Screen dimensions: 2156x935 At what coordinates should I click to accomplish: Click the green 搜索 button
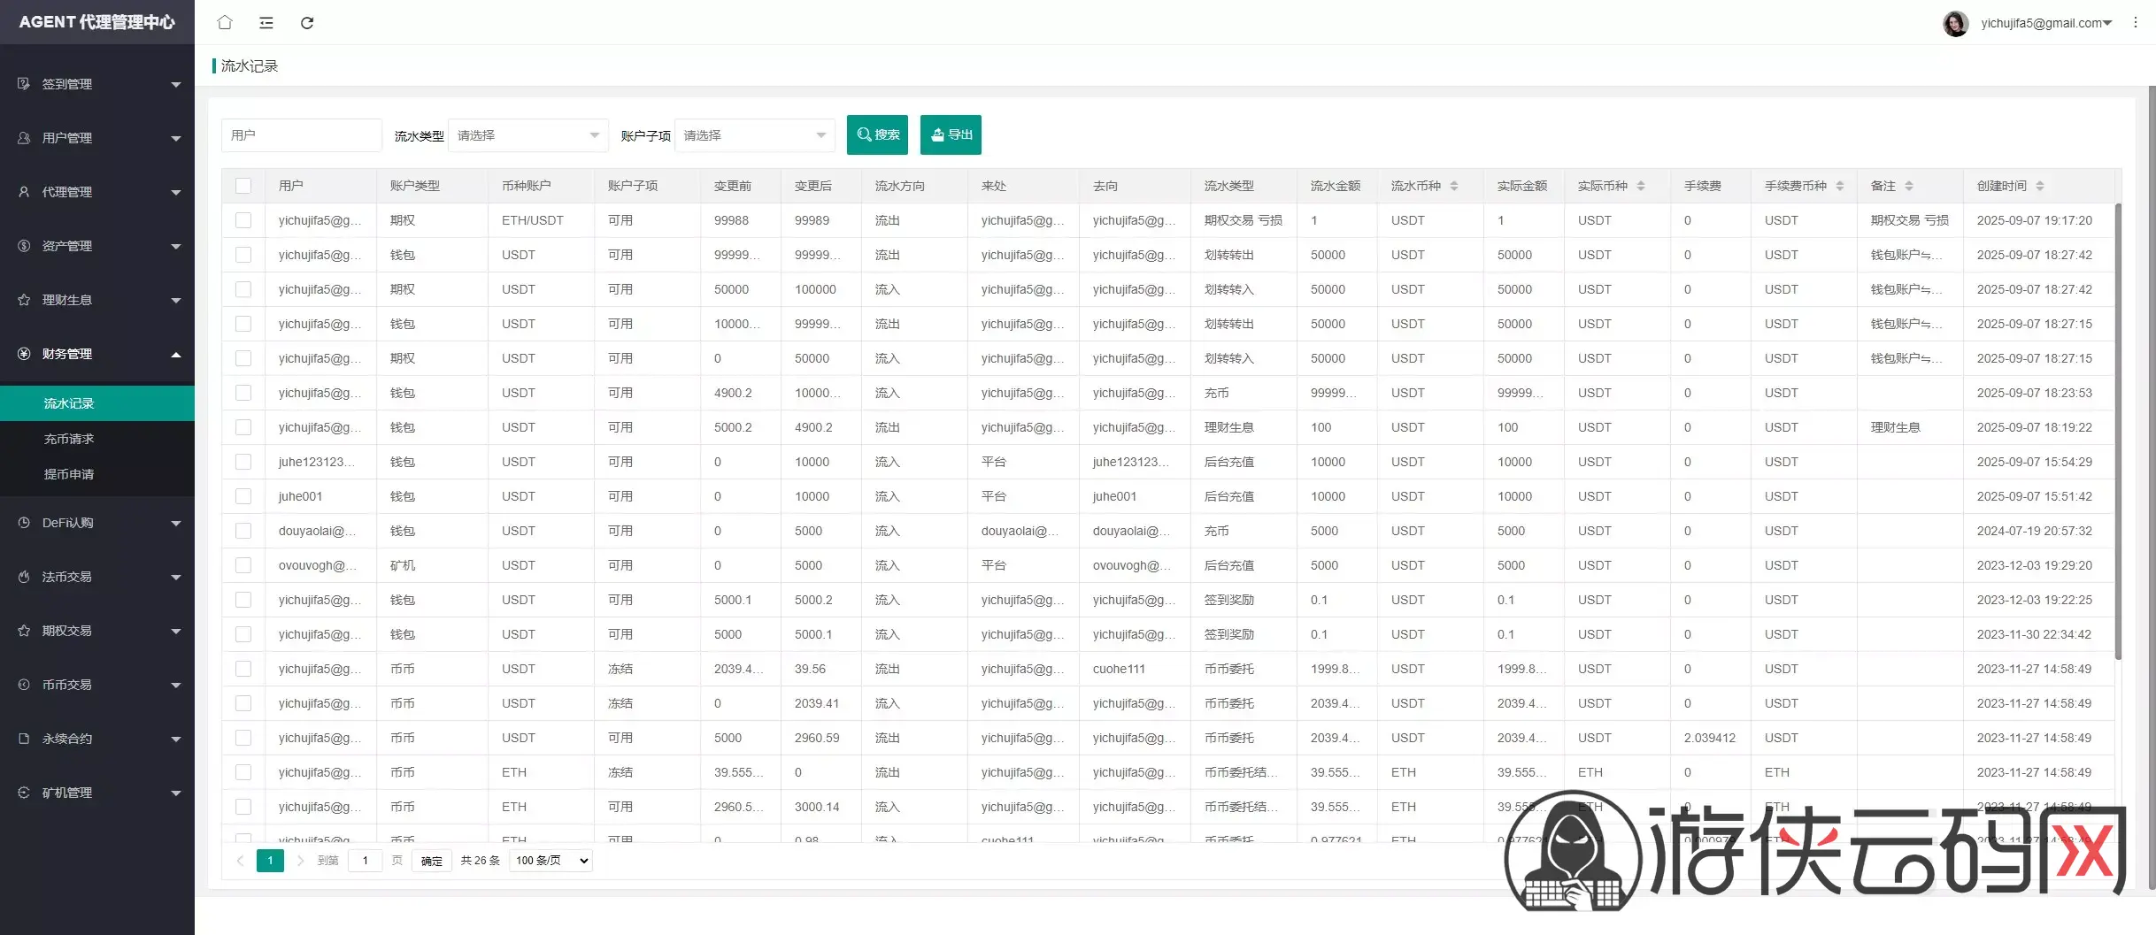pyautogui.click(x=877, y=135)
